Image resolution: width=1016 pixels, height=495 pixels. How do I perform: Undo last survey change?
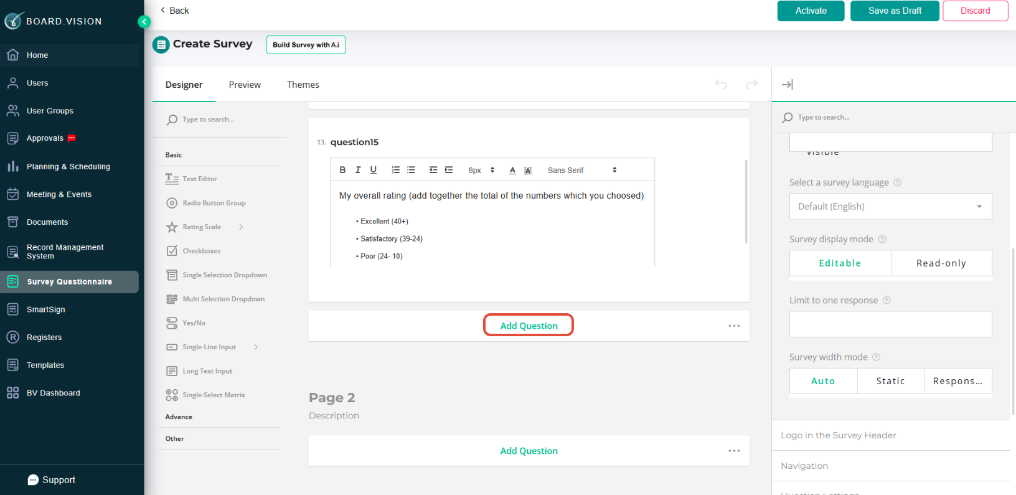pyautogui.click(x=721, y=84)
